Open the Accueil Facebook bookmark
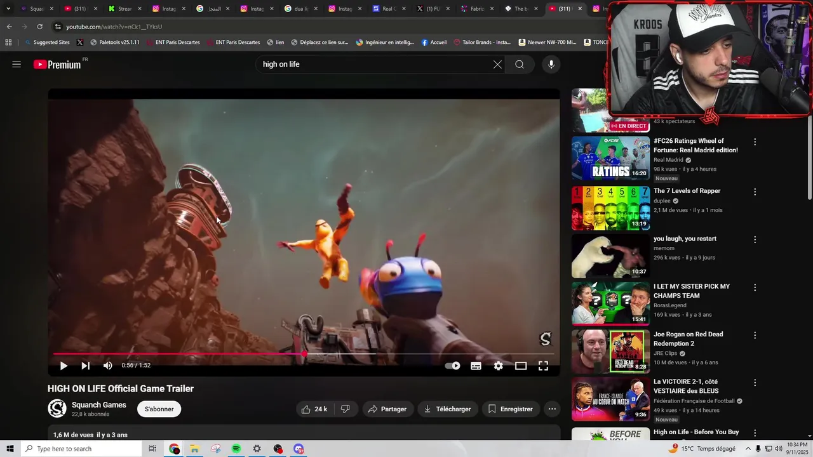 coord(434,43)
